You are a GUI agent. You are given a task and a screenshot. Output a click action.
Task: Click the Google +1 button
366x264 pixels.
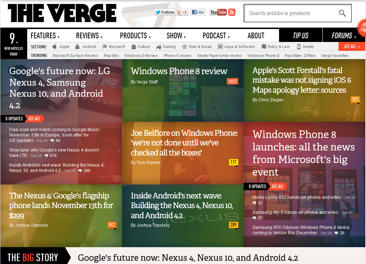(182, 12)
